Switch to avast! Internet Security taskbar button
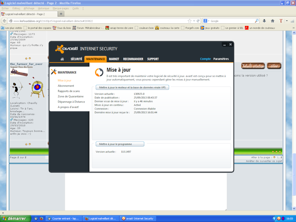 pyautogui.click(x=138, y=218)
